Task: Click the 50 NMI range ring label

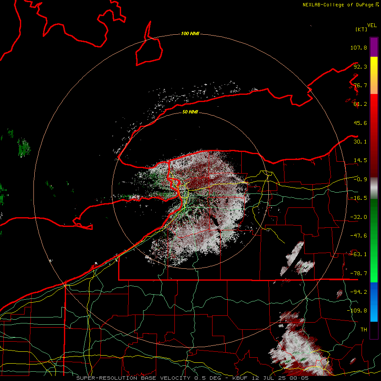Action: (x=190, y=112)
